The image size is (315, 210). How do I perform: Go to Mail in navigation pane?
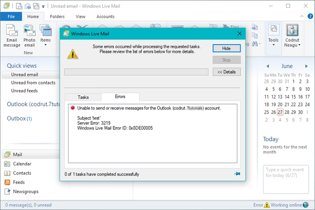31,154
